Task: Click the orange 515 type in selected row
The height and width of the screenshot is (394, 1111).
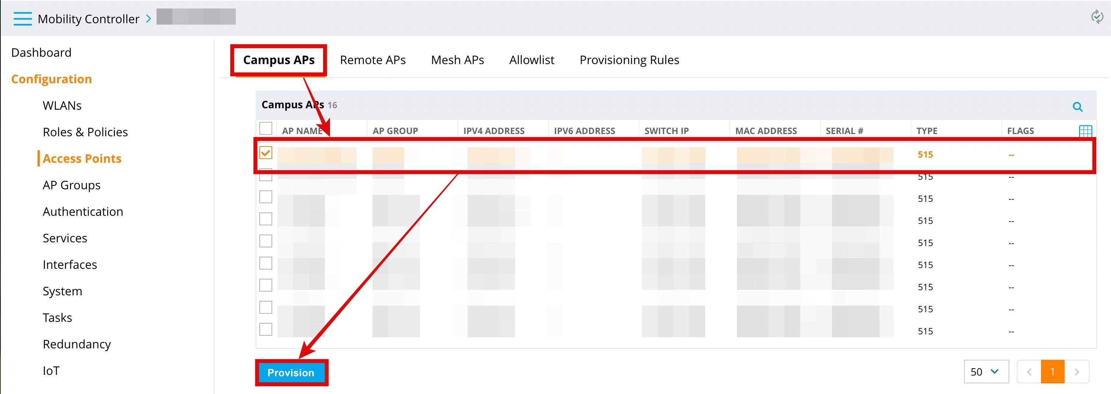Action: [925, 154]
